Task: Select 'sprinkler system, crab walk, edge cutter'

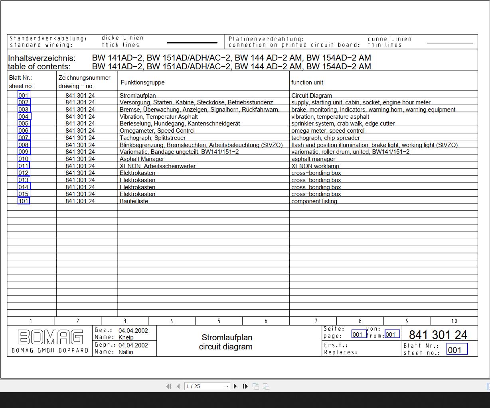Action: (343, 124)
